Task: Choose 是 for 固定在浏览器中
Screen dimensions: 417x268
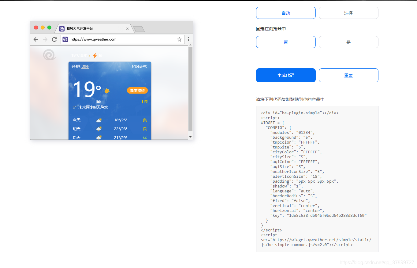Action: [x=348, y=42]
